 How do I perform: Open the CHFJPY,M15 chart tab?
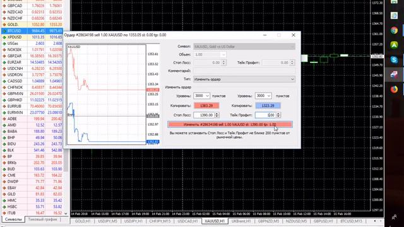[x=160, y=221]
